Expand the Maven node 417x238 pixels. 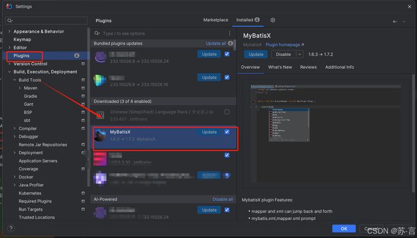(20, 88)
